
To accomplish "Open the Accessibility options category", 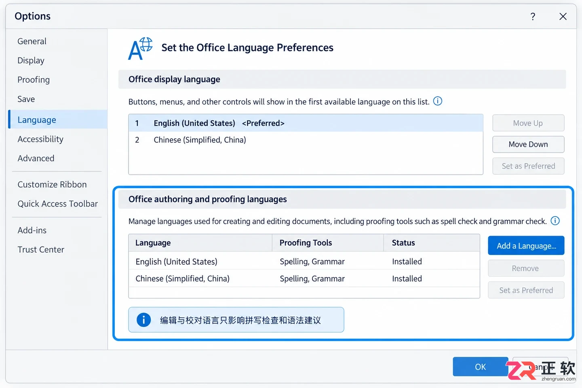I will coord(40,139).
